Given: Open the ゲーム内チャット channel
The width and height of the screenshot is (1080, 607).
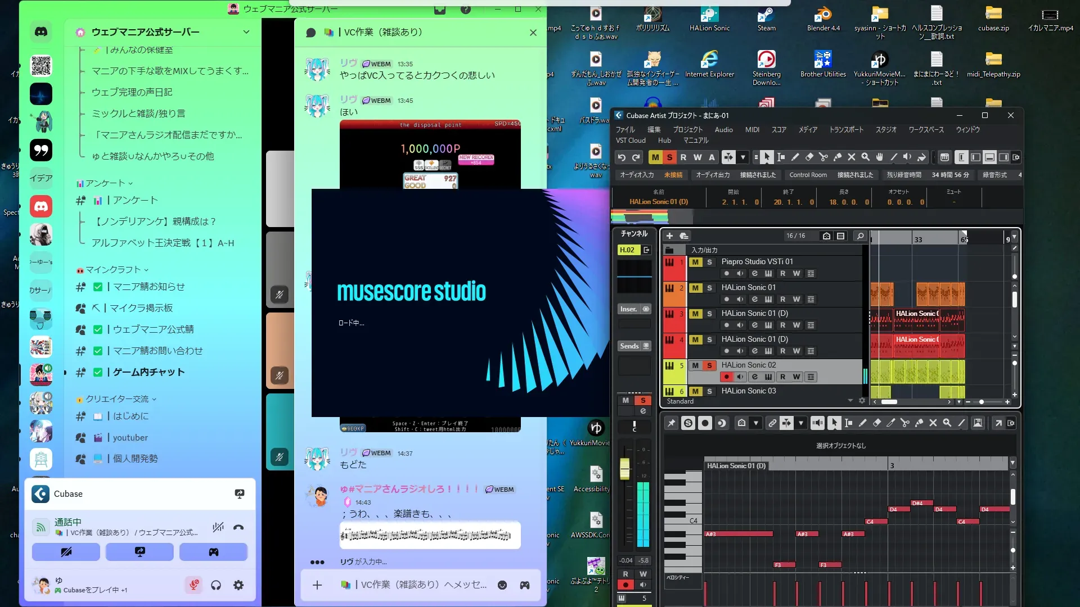Looking at the screenshot, I should point(148,372).
